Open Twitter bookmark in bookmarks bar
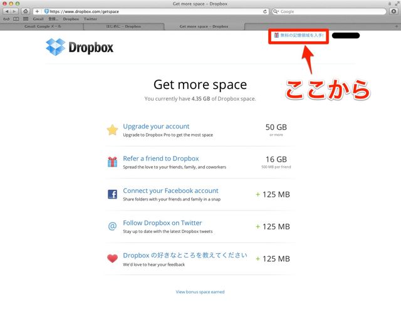The width and height of the screenshot is (401, 317). pyautogui.click(x=90, y=19)
